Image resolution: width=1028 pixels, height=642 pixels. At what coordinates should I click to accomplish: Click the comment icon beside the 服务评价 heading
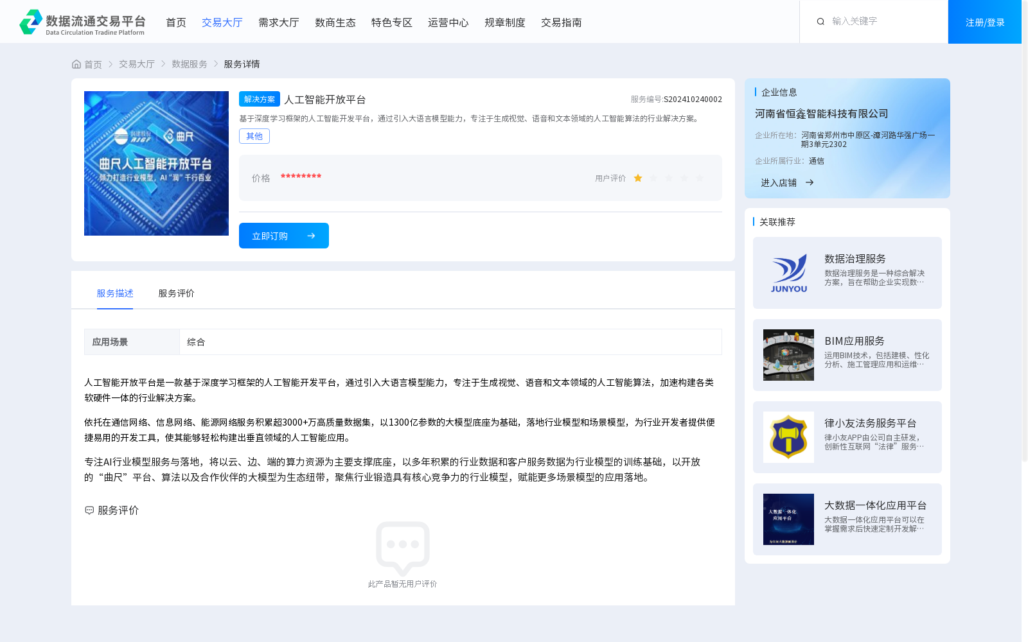[x=89, y=510]
